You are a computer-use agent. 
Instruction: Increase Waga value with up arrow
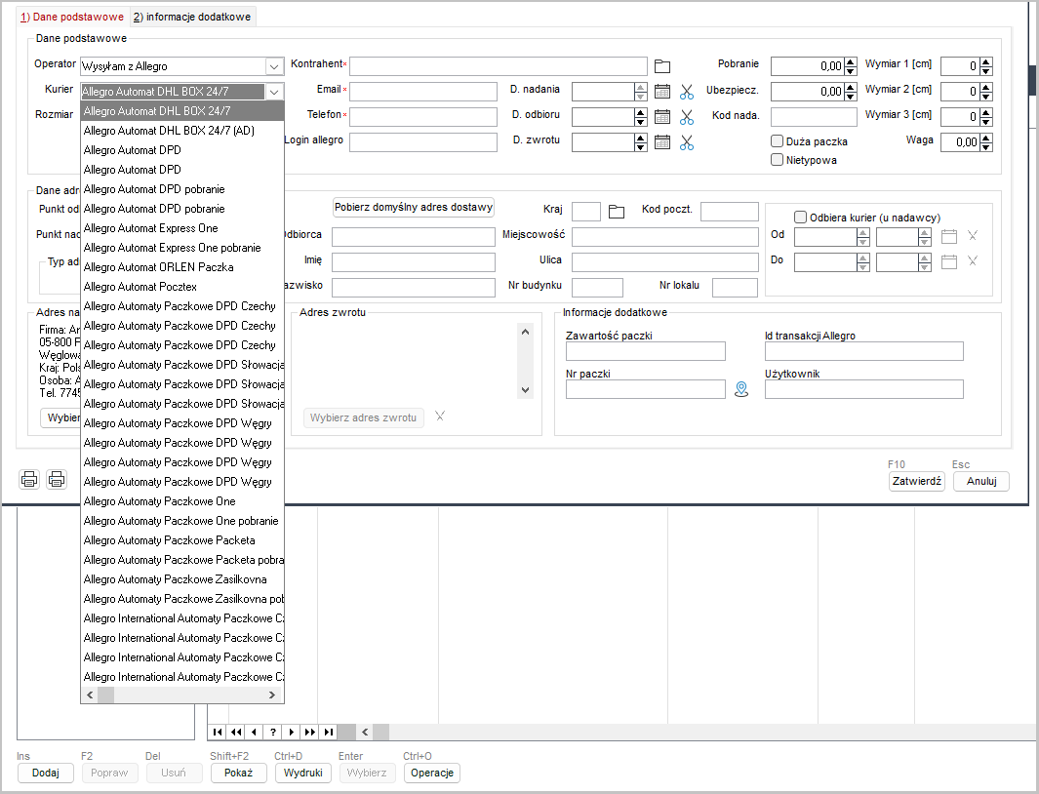click(x=986, y=138)
